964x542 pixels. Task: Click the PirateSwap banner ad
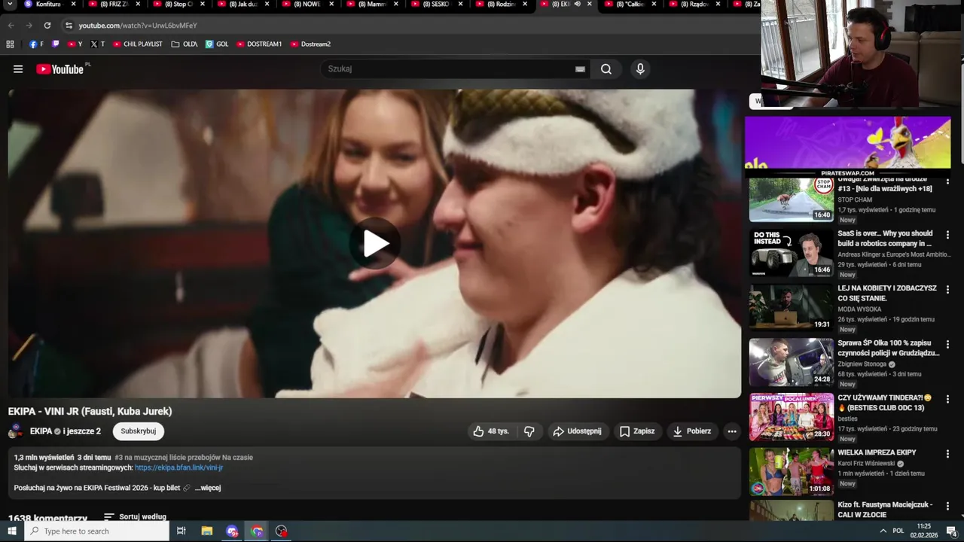click(x=847, y=146)
